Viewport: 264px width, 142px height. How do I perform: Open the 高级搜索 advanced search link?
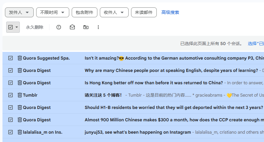pyautogui.click(x=170, y=12)
